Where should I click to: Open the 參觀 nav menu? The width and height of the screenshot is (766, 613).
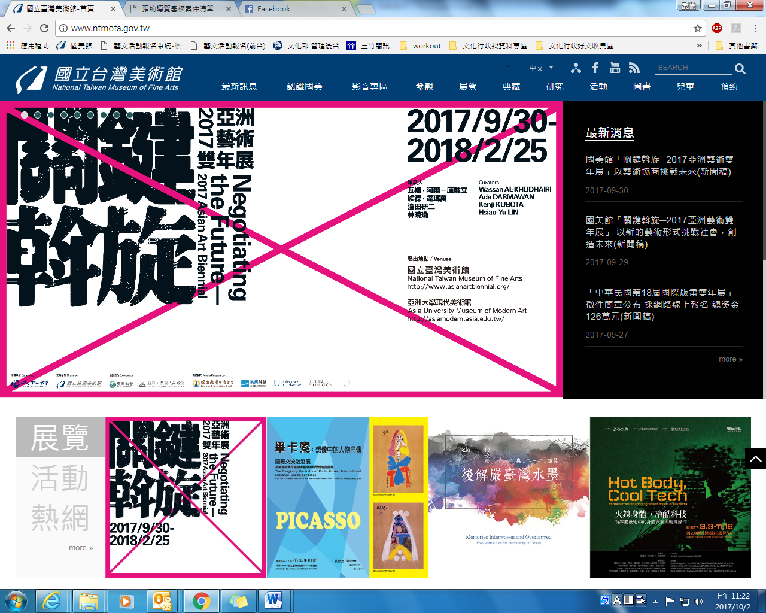pos(424,87)
